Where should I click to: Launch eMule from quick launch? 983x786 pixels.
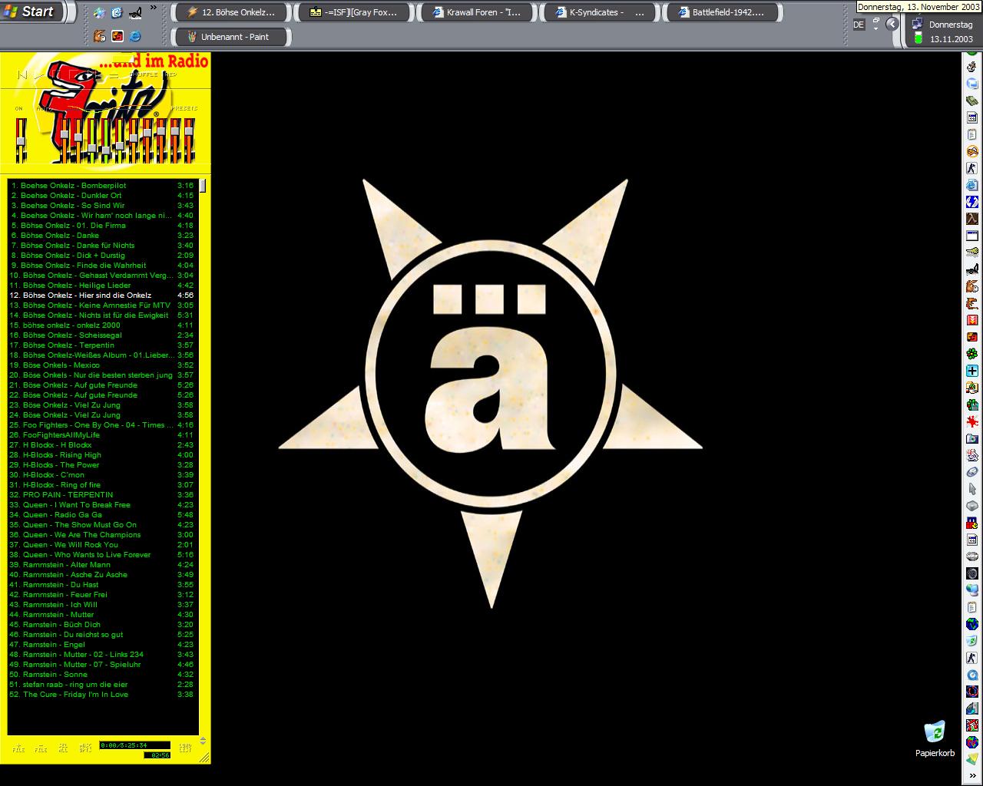coord(100,36)
